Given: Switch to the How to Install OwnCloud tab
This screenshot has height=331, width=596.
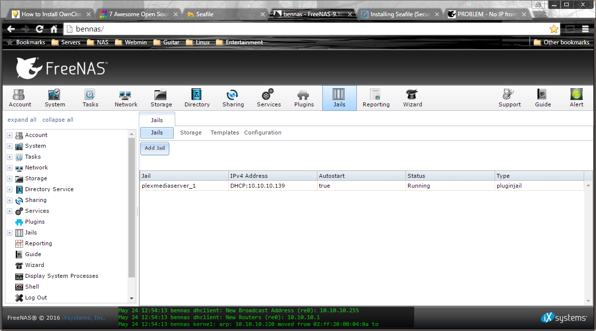Looking at the screenshot, I should click(x=51, y=14).
